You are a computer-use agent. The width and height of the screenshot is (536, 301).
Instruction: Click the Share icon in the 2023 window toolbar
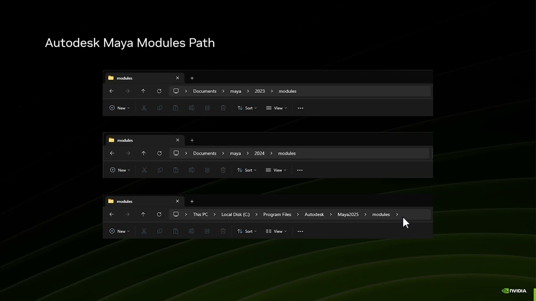tap(207, 108)
